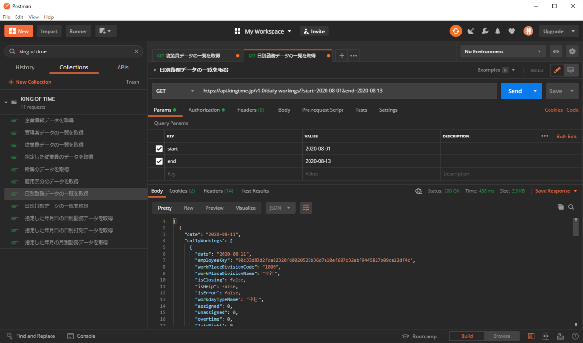583x343 pixels.
Task: Click the Bulk Edit link
Action: [x=566, y=137]
